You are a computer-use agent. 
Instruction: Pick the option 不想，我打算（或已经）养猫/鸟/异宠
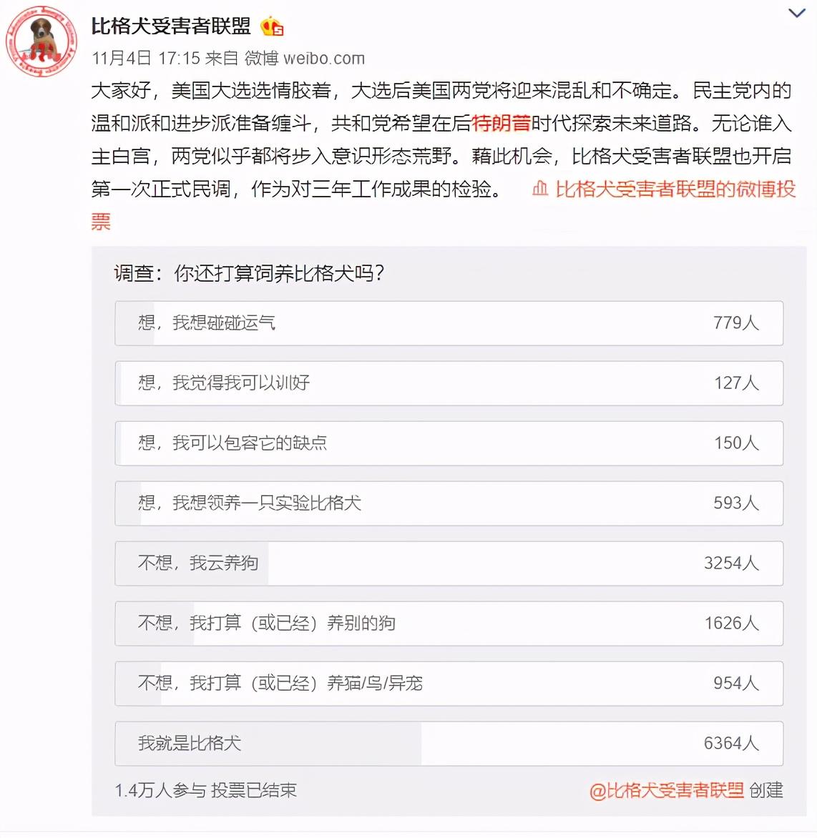point(449,684)
